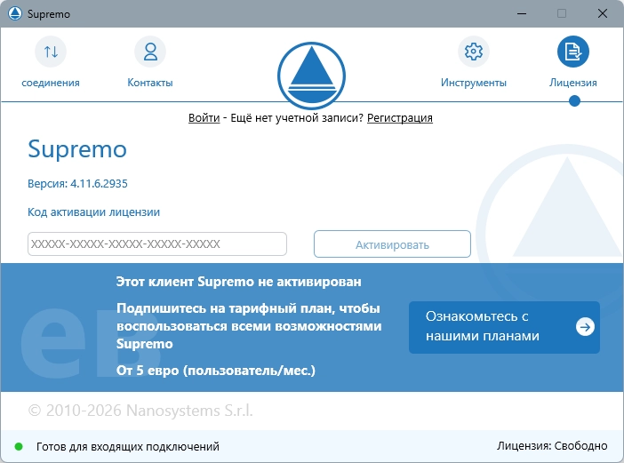Click the Supremo title bar app icon

tap(15, 14)
